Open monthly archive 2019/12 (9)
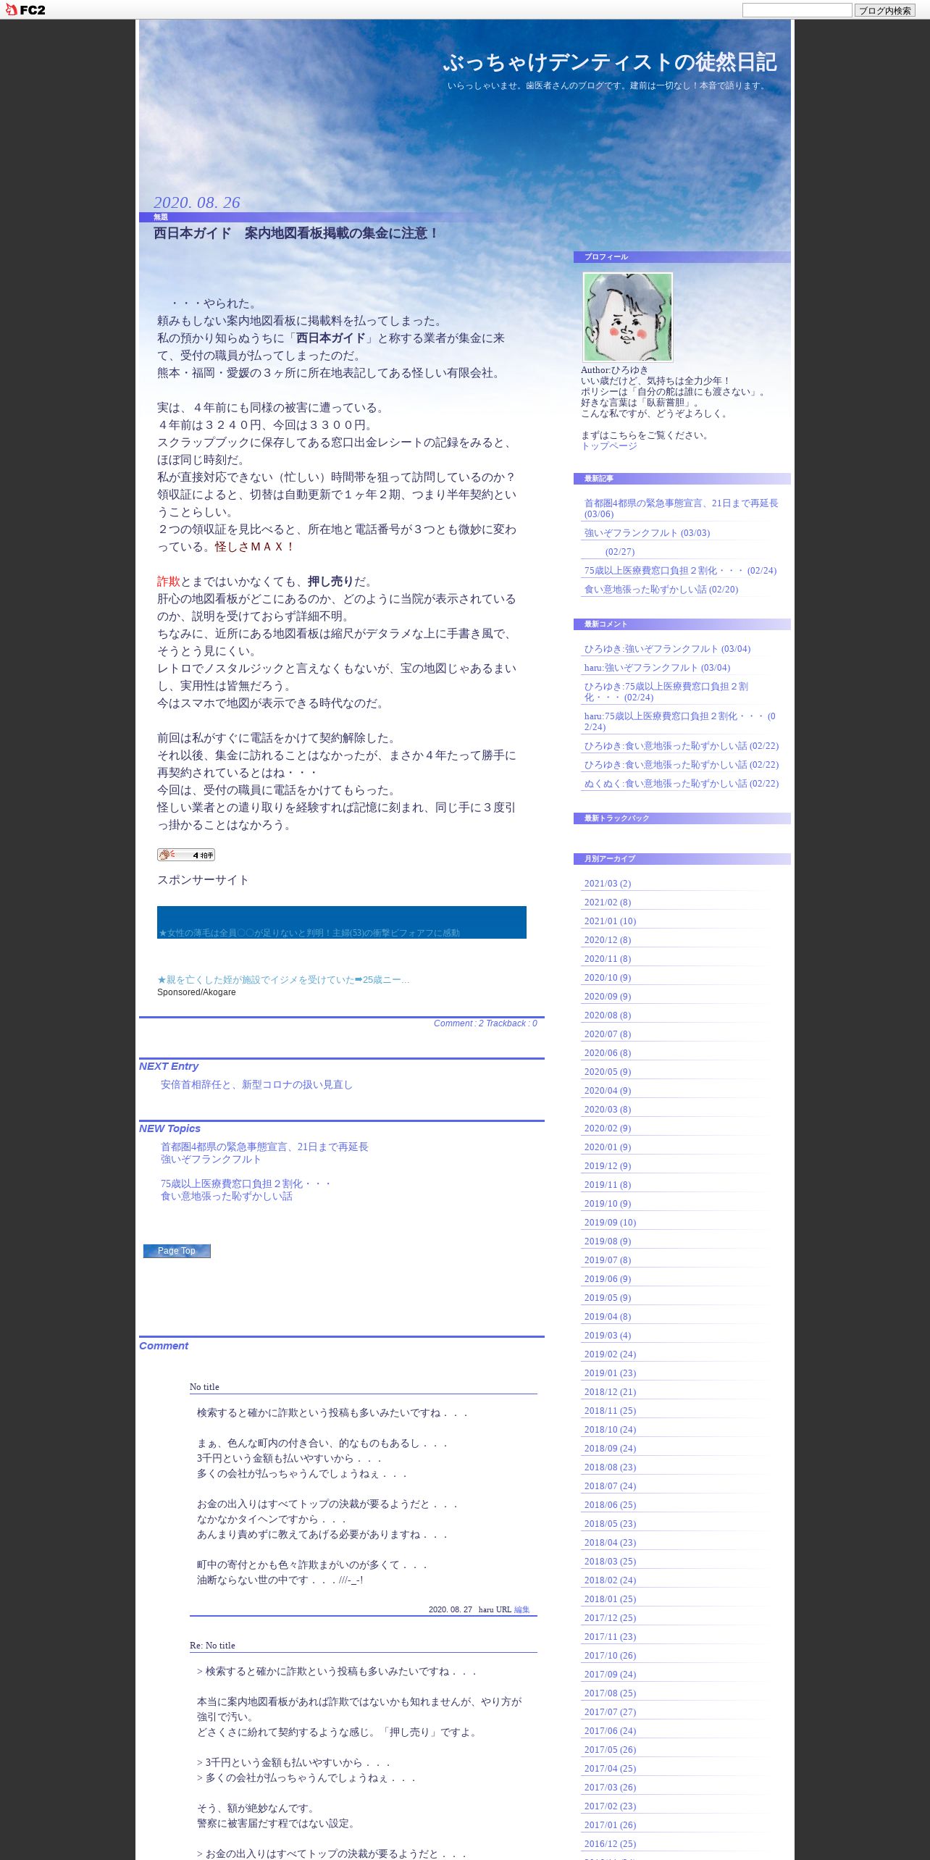 pyautogui.click(x=608, y=1166)
